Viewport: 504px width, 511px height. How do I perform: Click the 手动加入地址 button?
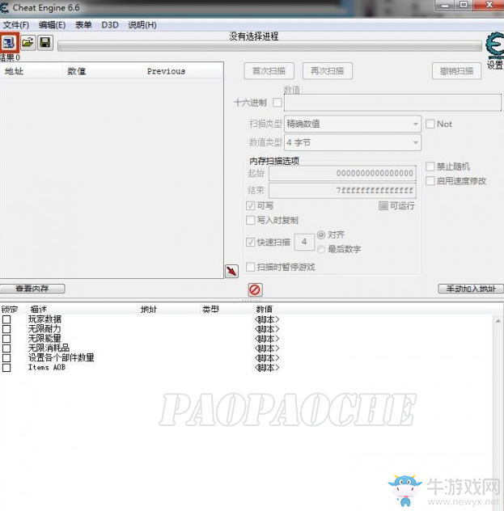click(471, 289)
